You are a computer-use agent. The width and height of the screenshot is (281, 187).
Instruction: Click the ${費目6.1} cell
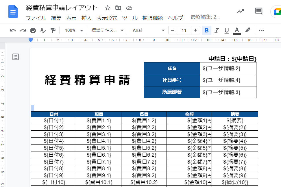coord(99,155)
